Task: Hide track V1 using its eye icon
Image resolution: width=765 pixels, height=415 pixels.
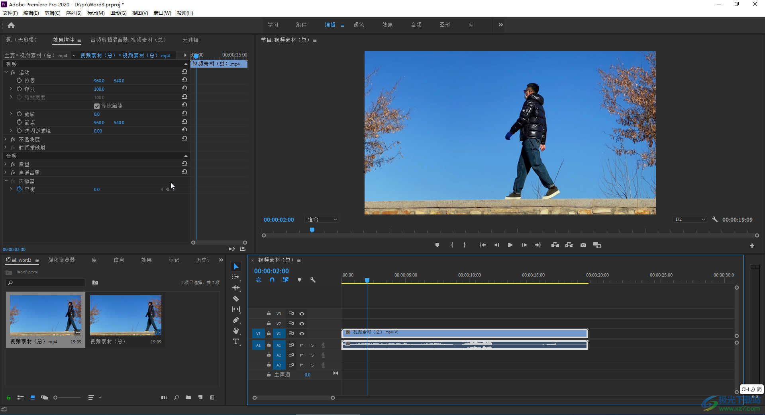Action: (302, 333)
